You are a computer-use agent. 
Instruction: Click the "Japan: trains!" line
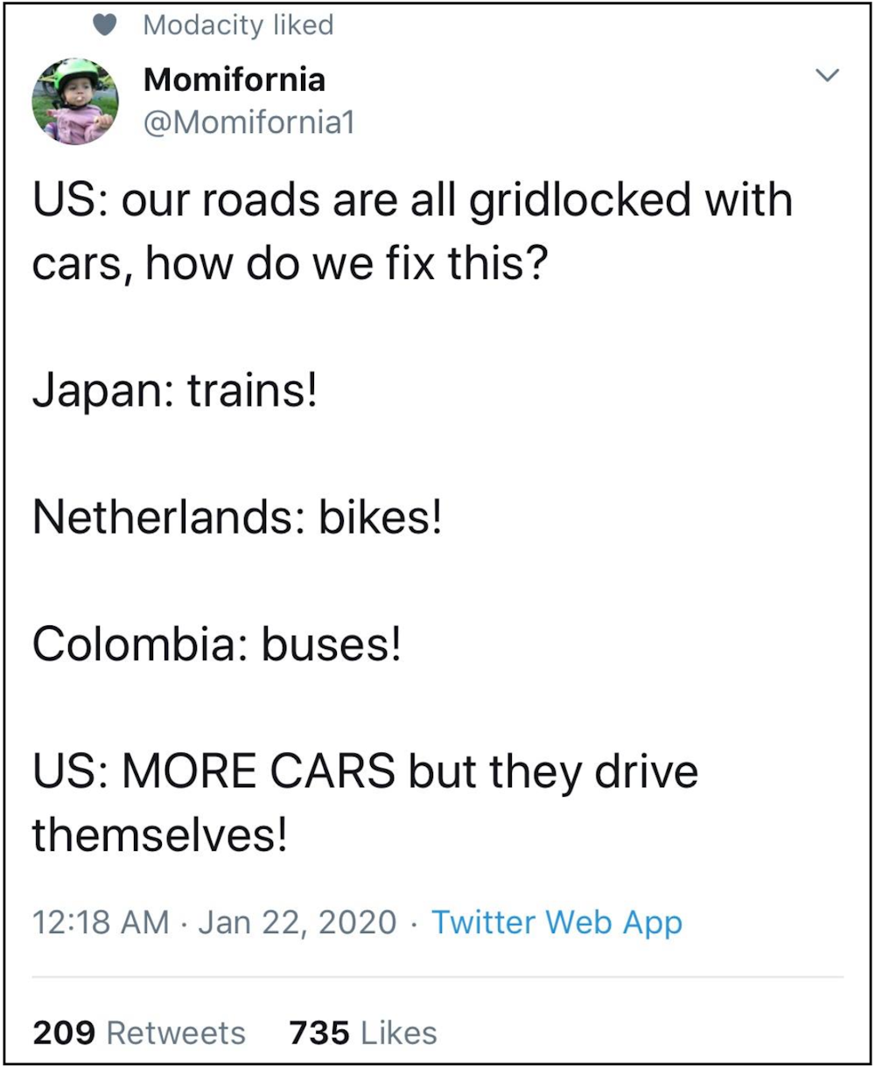174,391
